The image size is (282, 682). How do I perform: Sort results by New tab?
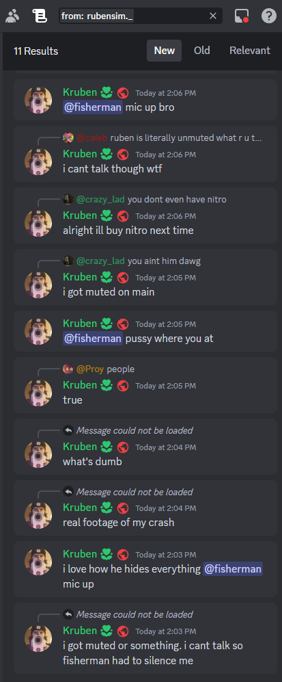coord(165,51)
